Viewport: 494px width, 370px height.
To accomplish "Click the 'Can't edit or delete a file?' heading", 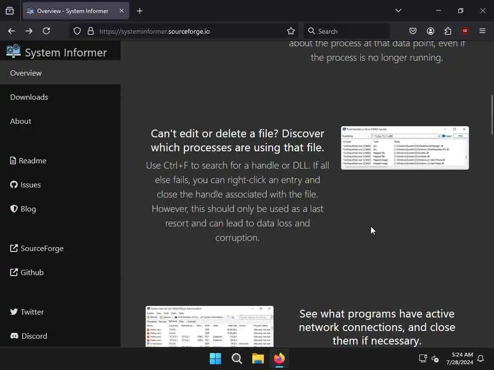I will [x=237, y=141].
